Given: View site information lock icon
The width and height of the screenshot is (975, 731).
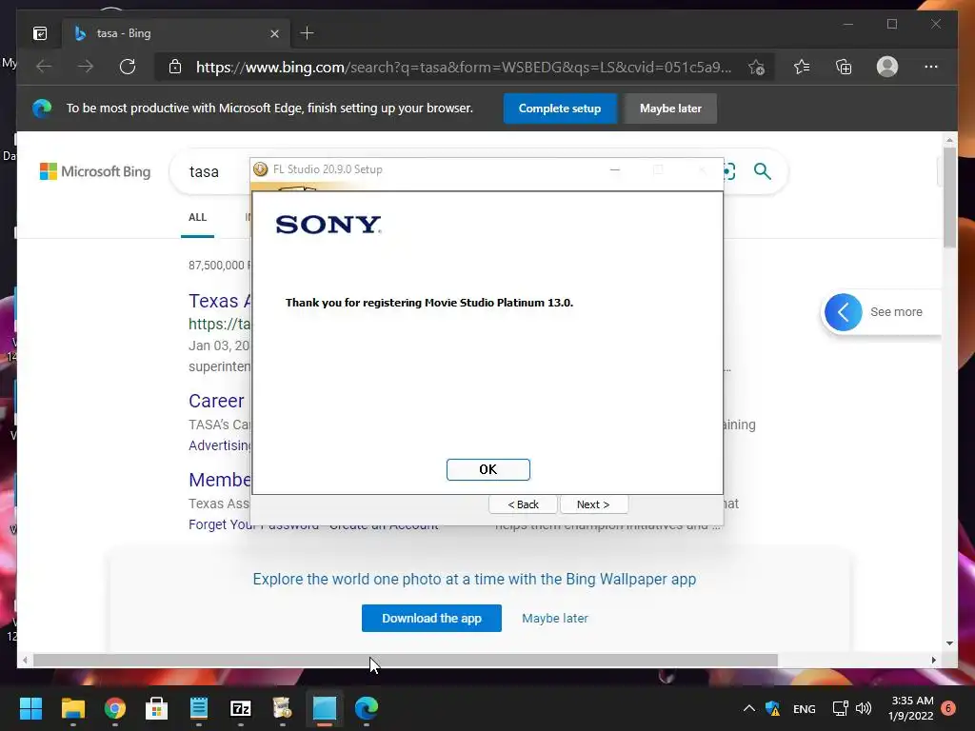Looking at the screenshot, I should pos(175,67).
